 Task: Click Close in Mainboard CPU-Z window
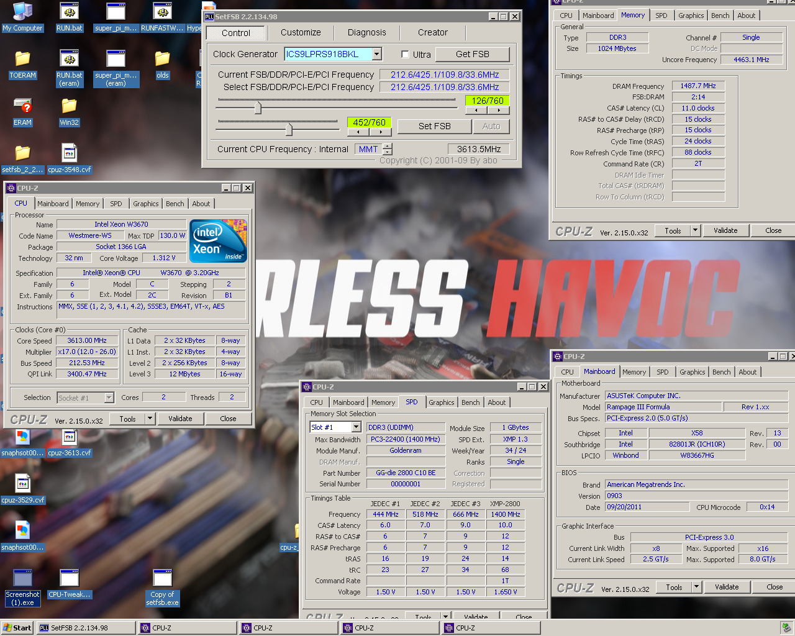[775, 587]
